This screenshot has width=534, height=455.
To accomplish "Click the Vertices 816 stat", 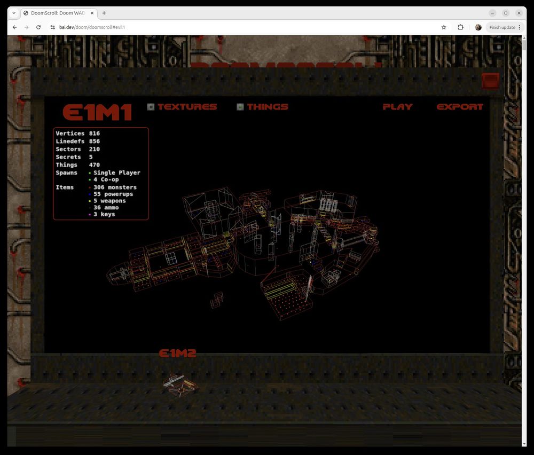I will click(x=78, y=134).
